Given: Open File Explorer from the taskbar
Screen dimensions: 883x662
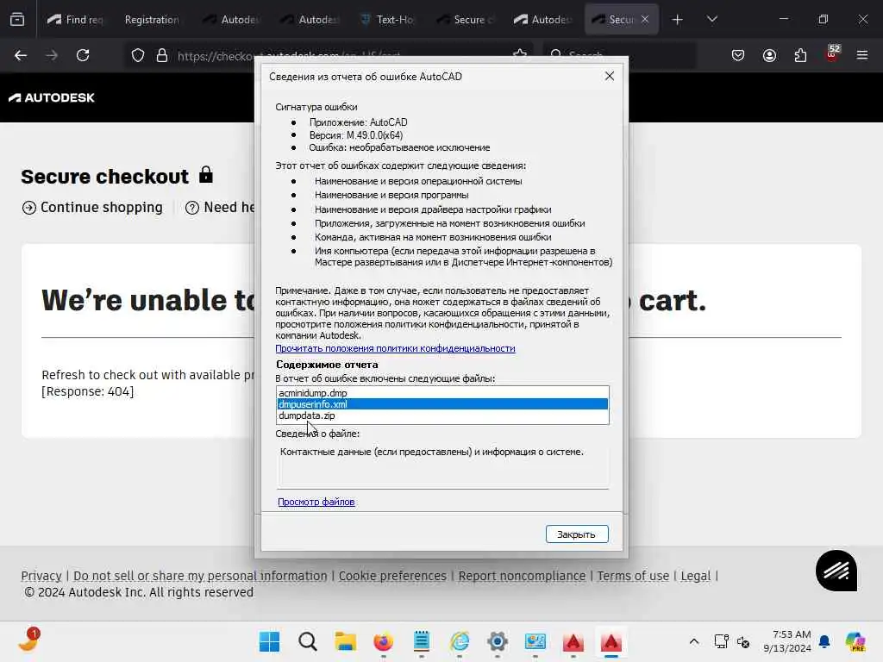Looking at the screenshot, I should click(345, 641).
